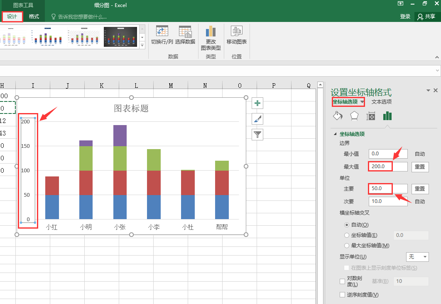Select Maximum axis value (最大坐标轴值) radio
Viewport: 441px width, 304px height.
click(346, 246)
